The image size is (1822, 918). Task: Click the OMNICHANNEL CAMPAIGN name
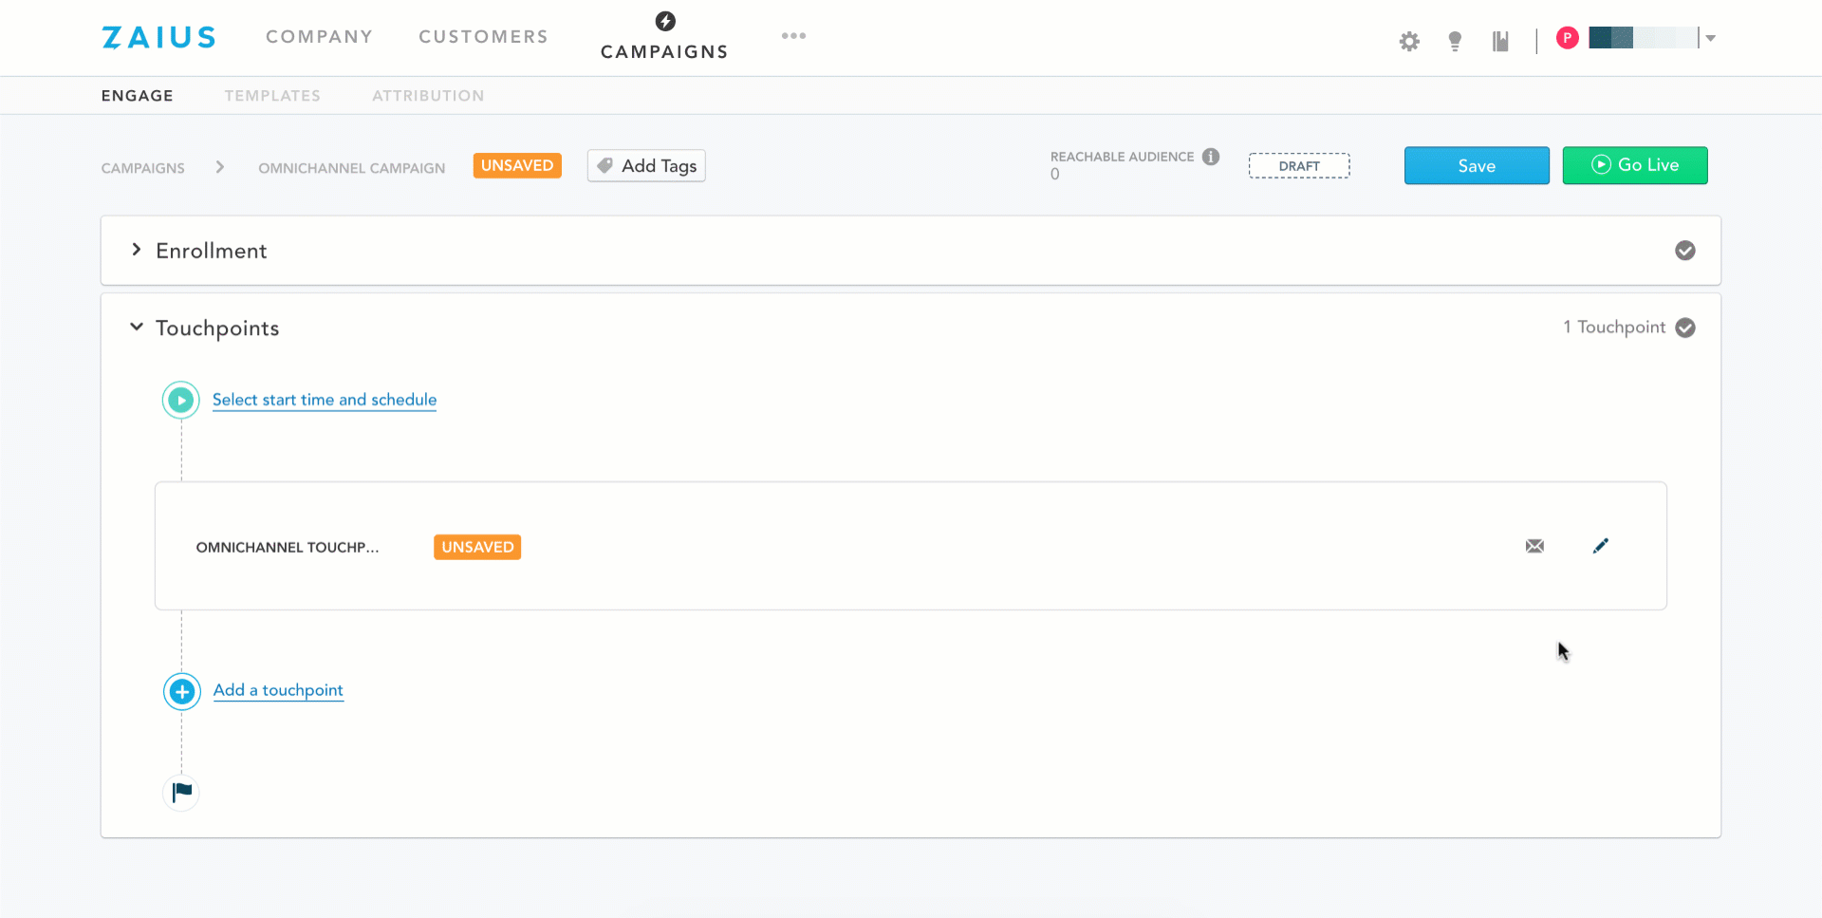352,168
